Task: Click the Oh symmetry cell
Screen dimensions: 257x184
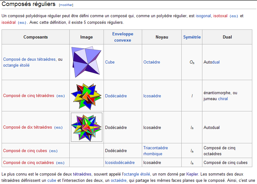Action: pos(192,62)
